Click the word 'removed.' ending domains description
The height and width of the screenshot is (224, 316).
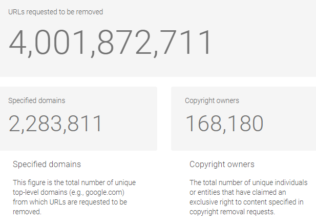pyautogui.click(x=27, y=212)
